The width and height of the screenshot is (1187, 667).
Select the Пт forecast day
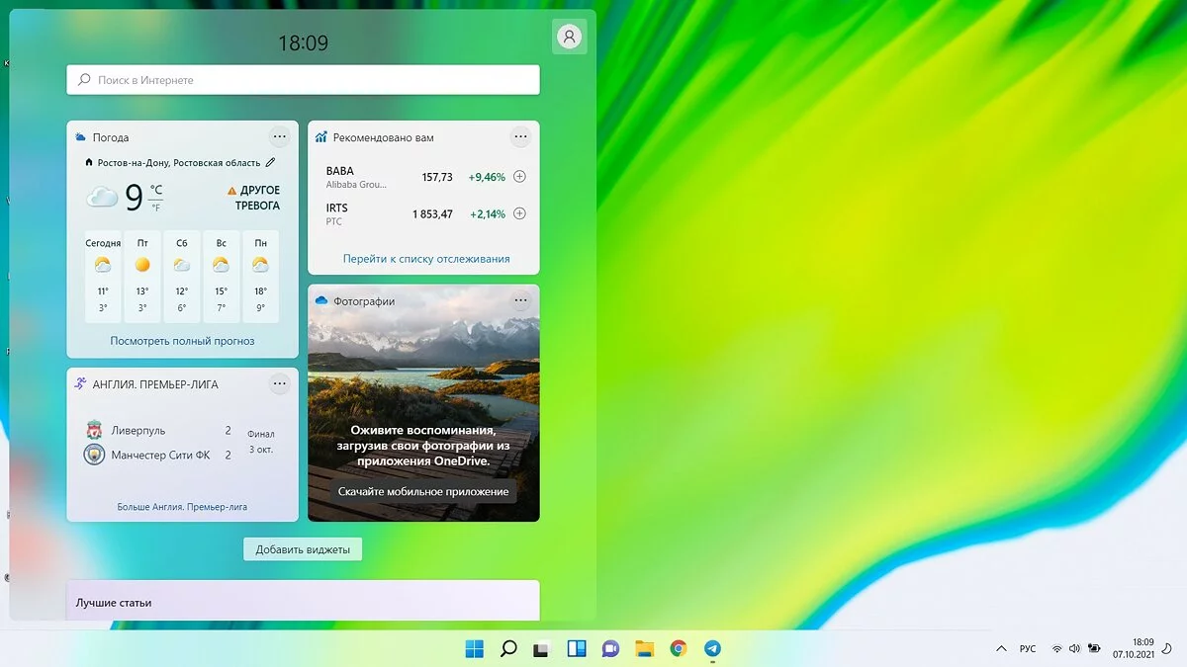[x=142, y=277]
